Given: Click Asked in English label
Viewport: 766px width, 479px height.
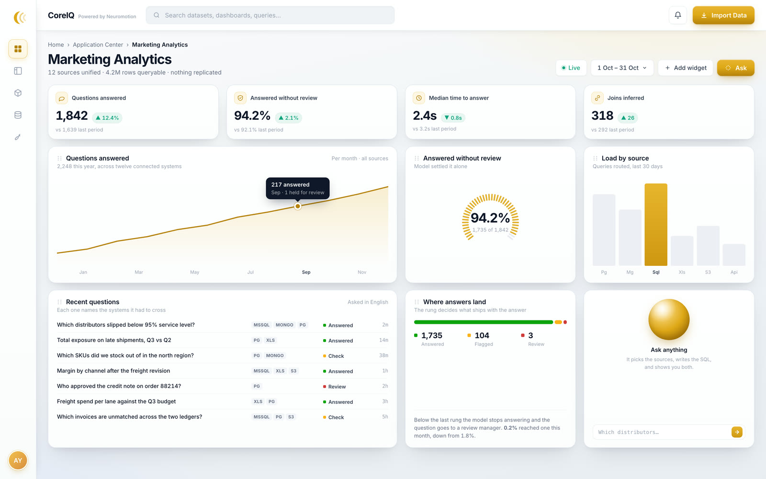Looking at the screenshot, I should click(368, 302).
